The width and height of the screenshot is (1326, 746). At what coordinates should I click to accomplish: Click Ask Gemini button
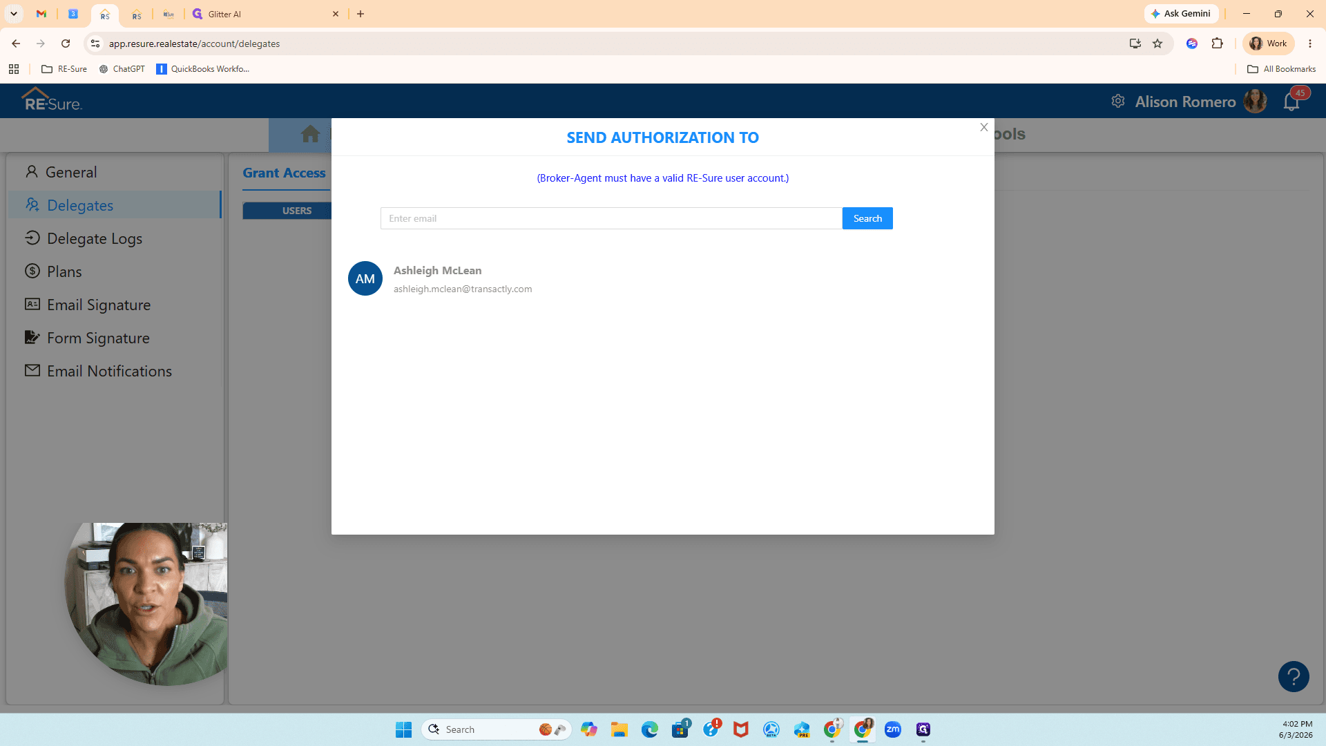[1181, 14]
